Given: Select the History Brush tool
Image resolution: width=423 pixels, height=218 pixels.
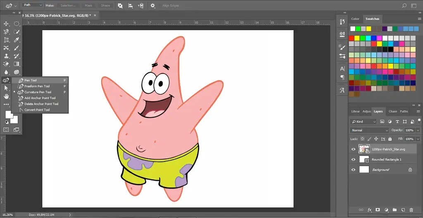Looking at the screenshot, I should click(x=17, y=56).
